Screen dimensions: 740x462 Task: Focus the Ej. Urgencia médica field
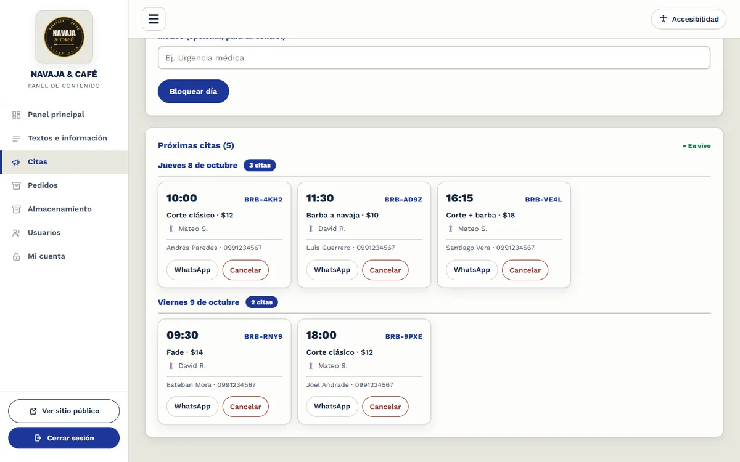pyautogui.click(x=434, y=58)
